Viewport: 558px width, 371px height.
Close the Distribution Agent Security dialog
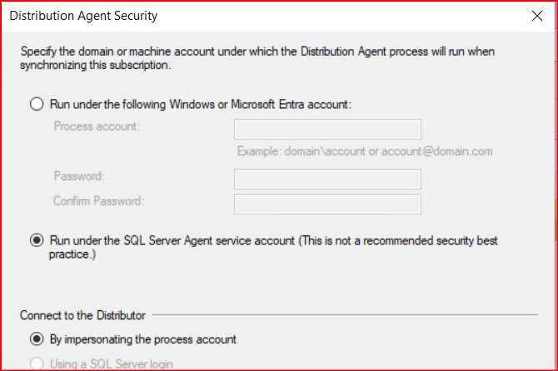535,16
